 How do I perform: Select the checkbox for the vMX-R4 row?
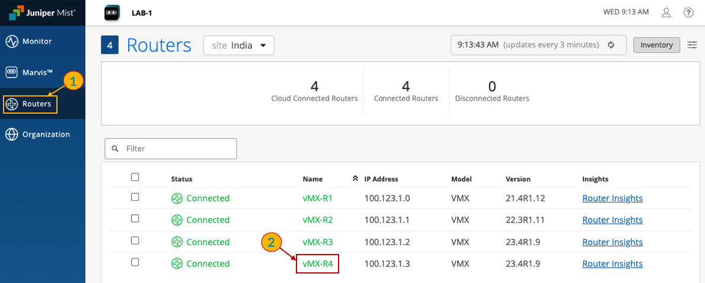coord(135,262)
